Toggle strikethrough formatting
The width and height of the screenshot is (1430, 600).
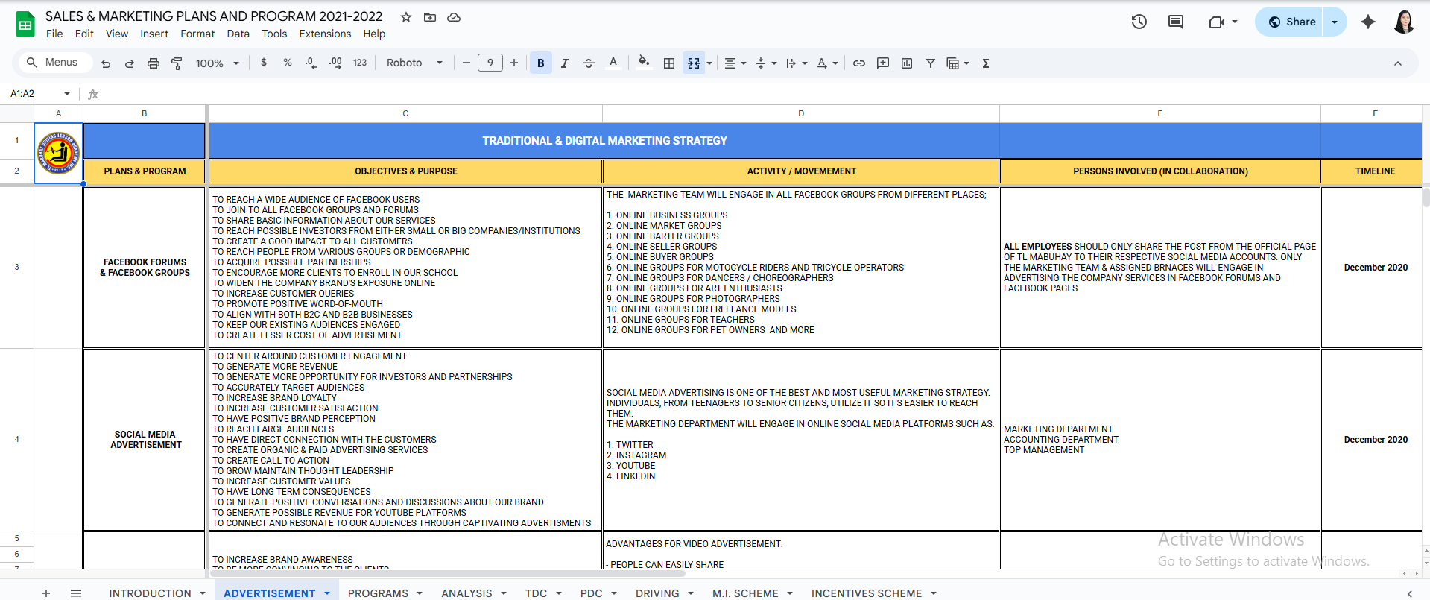click(x=588, y=63)
